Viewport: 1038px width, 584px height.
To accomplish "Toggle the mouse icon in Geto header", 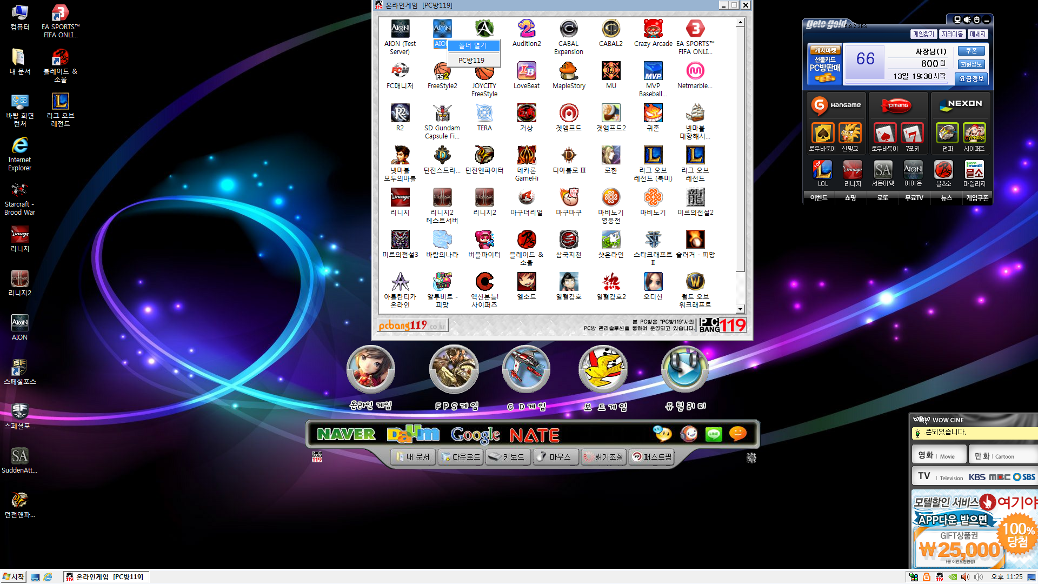I will point(976,20).
